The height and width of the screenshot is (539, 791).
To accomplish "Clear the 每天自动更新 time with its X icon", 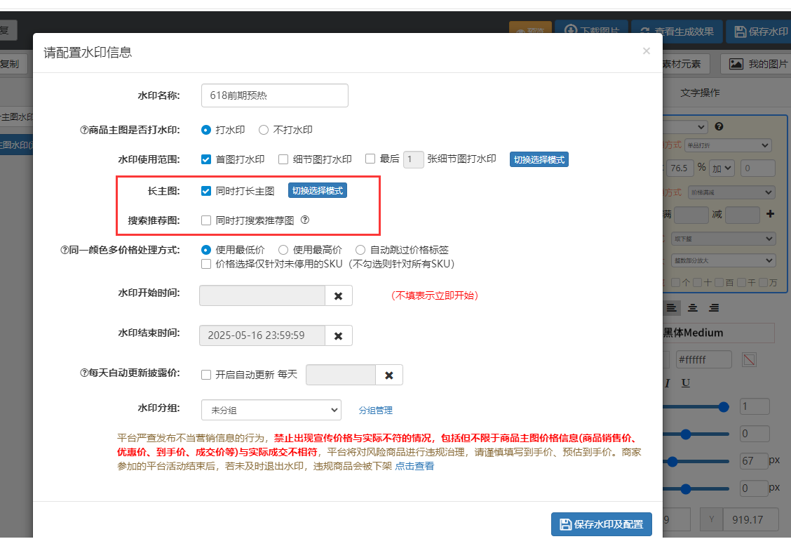I will (x=388, y=375).
